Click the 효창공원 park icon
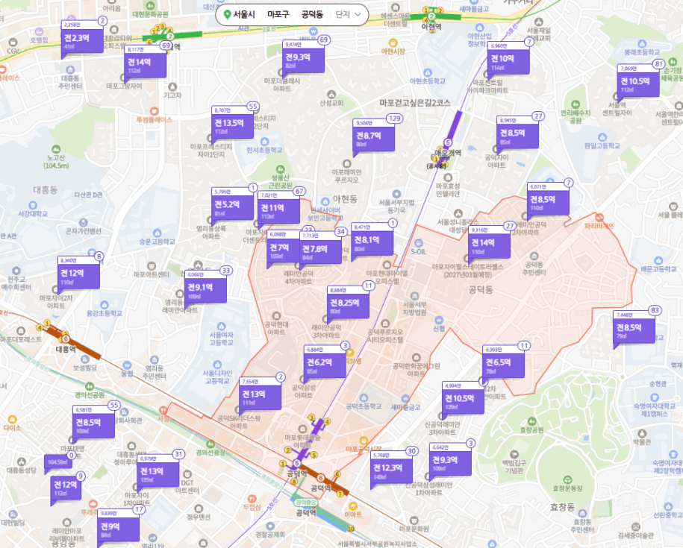The width and height of the screenshot is (683, 548). coord(531,421)
